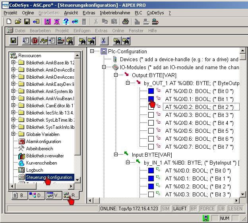This screenshot has height=223, width=248.
Task: Click the Plc-Configuration monitor icon
Action: pos(104,51)
